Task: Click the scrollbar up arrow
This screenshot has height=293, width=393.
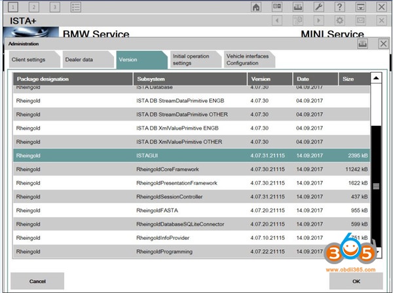Action: coord(376,78)
